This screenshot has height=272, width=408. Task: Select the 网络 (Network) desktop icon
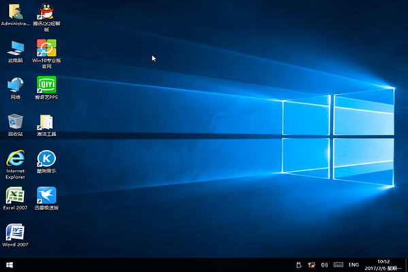(x=15, y=85)
